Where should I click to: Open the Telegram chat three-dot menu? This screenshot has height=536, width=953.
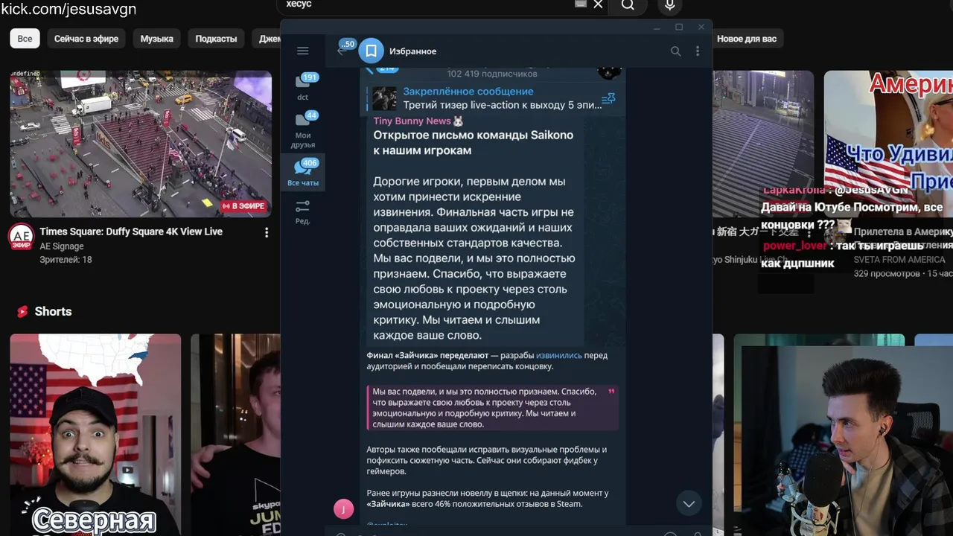coord(698,51)
